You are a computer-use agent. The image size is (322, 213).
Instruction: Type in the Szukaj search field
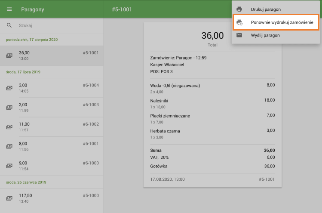(56, 25)
